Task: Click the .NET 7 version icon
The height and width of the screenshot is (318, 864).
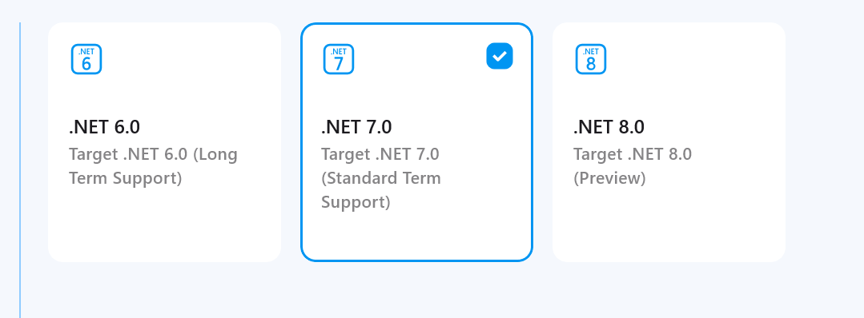Action: 339,59
